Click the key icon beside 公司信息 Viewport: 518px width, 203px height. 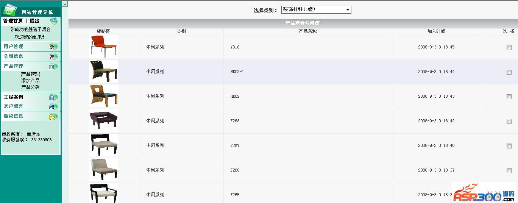coord(53,56)
